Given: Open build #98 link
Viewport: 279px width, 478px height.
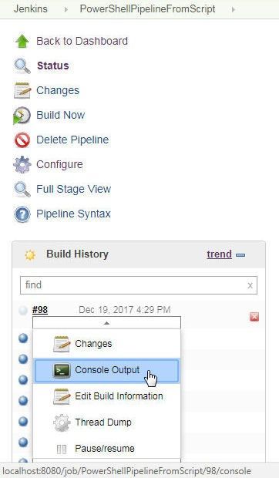Looking at the screenshot, I should [40, 310].
